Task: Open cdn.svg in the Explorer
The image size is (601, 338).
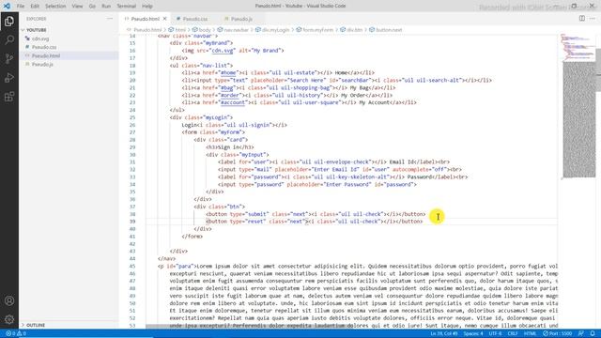Action: (x=40, y=38)
